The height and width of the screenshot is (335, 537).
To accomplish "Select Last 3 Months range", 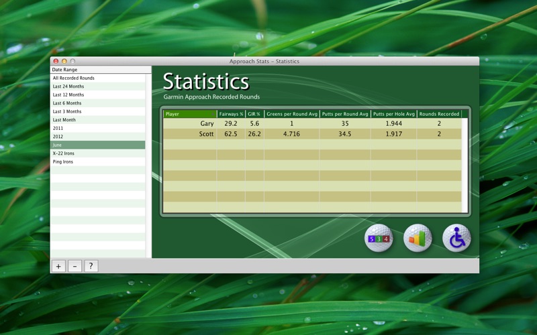I will [97, 111].
